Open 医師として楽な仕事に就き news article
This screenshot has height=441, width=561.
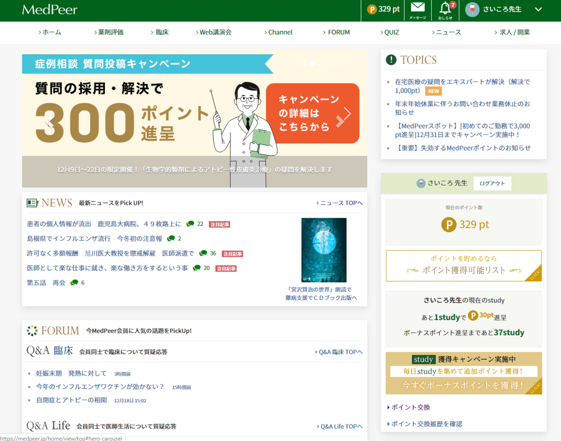[x=108, y=268]
